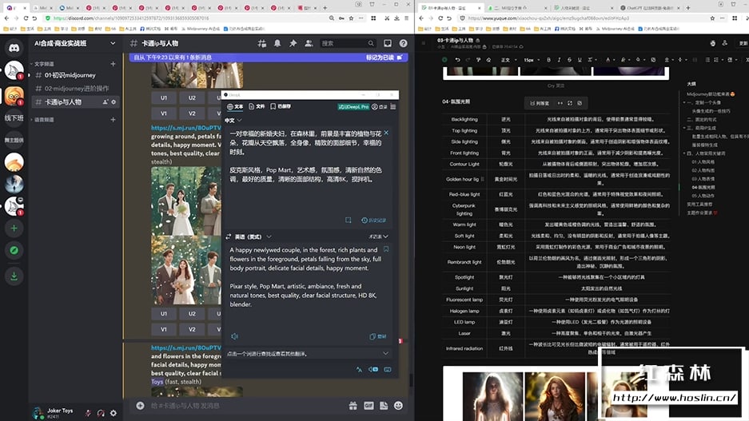Click the DeepL Pro upgrade badge
Viewport: 749px width, 421px height.
point(353,107)
